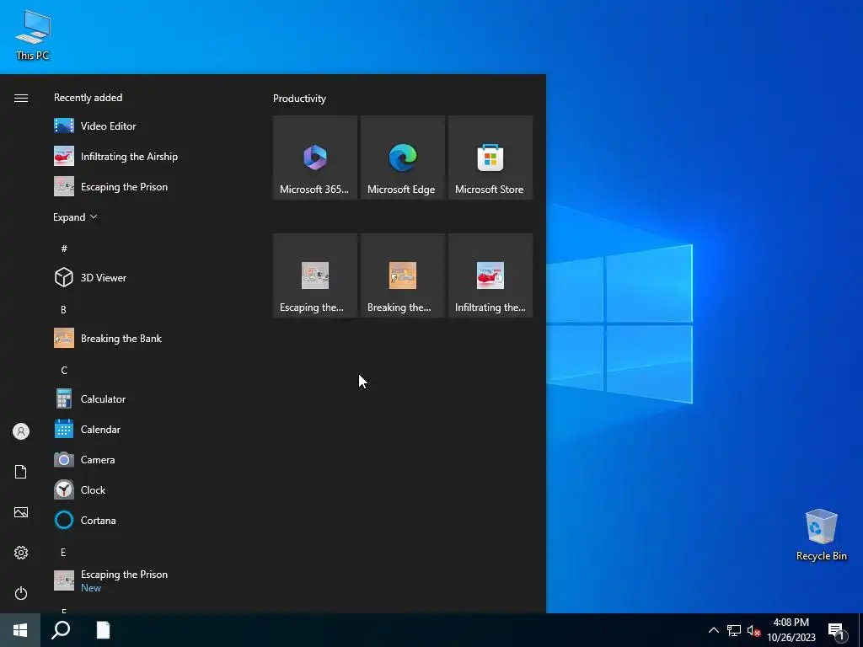863x647 pixels.
Task: Open the Action Center notifications
Action: [837, 630]
